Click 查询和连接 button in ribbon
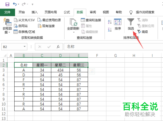163x121 pixels. click(91, 20)
